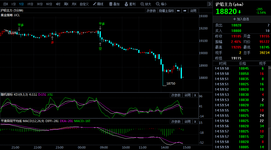Click the 开盘 value 19155

(x=265, y=36)
